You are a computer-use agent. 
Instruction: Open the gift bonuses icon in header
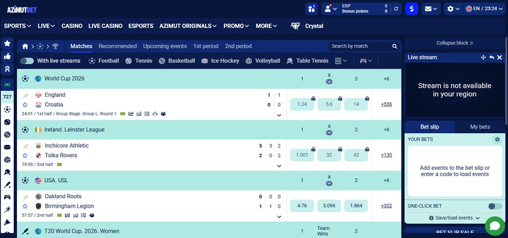(x=311, y=9)
